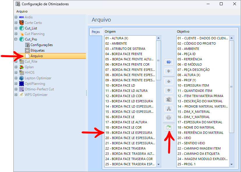Select '10 - BORDA FACE LD' in Origem
The width and height of the screenshot is (241, 172).
130,85
